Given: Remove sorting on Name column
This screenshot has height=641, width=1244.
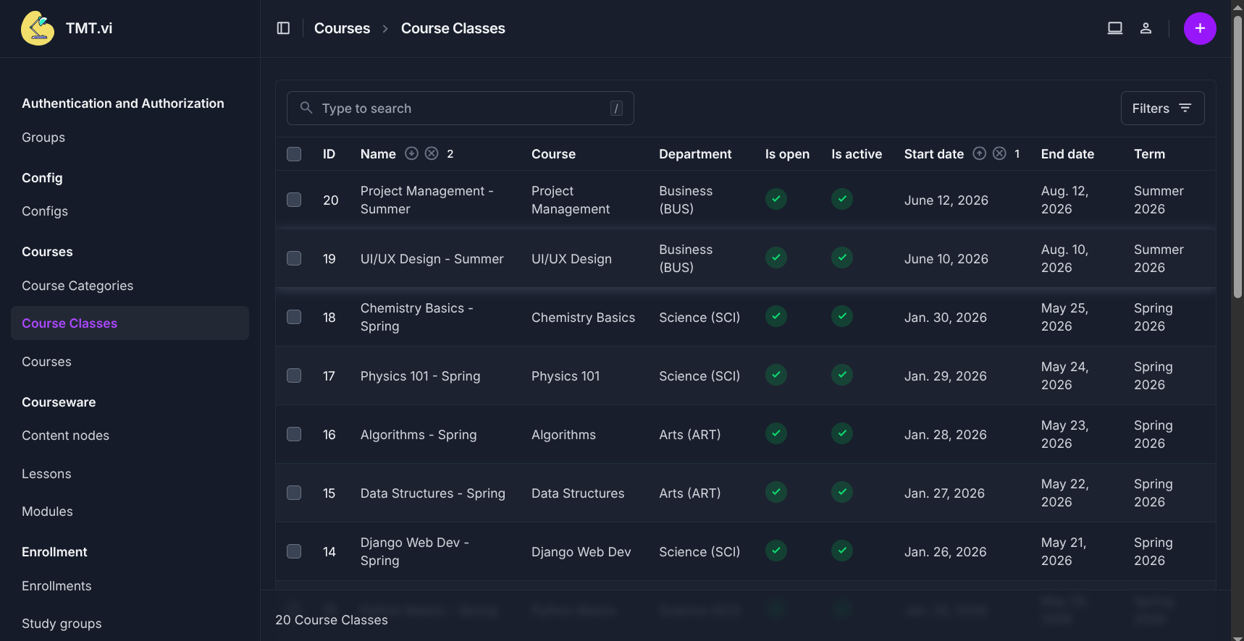Looking at the screenshot, I should point(432,153).
